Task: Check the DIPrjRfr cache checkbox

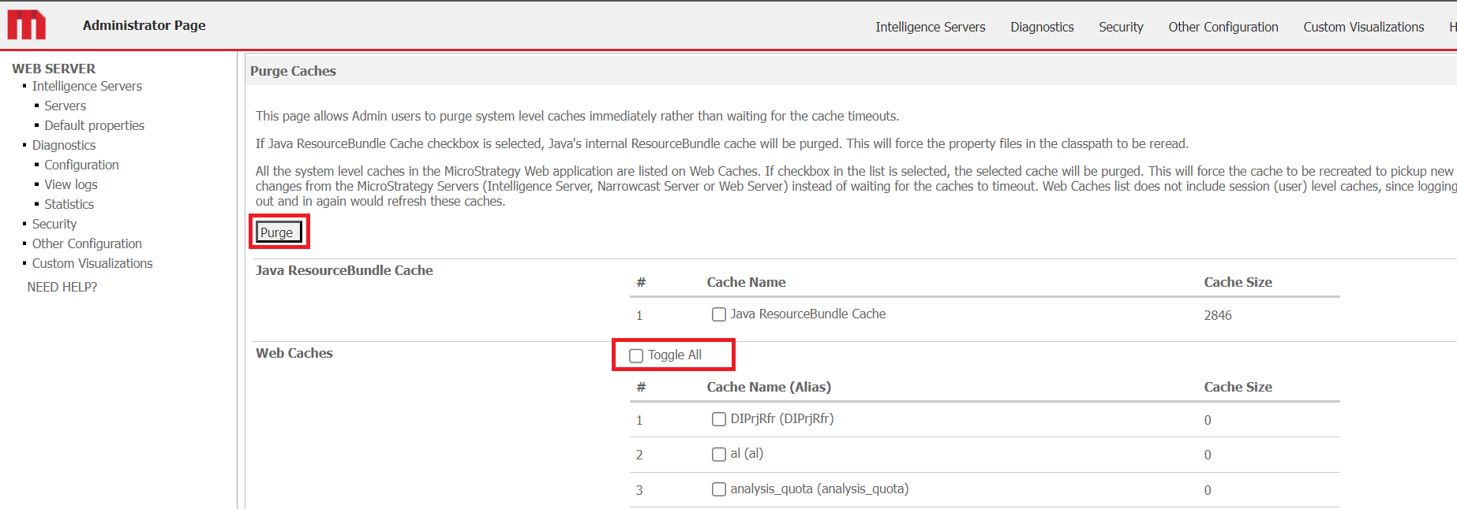Action: point(718,419)
